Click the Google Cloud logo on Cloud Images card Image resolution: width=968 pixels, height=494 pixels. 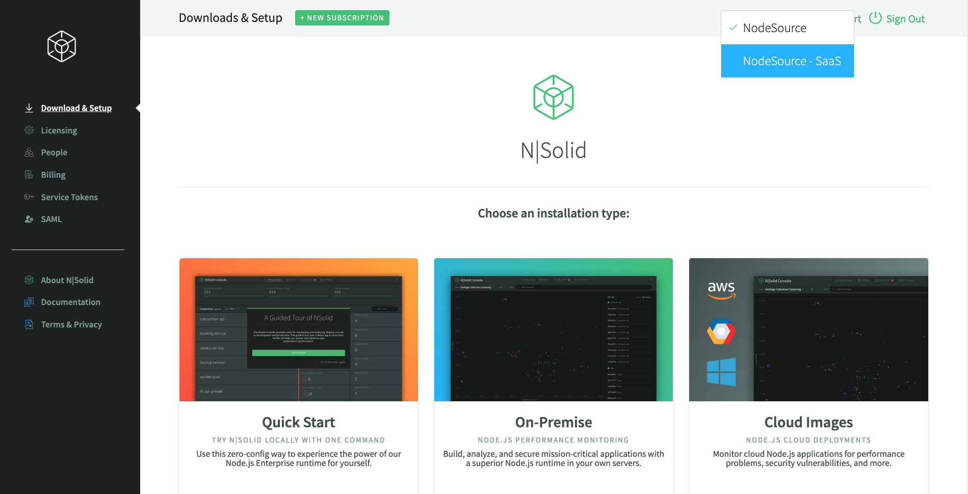tap(721, 332)
